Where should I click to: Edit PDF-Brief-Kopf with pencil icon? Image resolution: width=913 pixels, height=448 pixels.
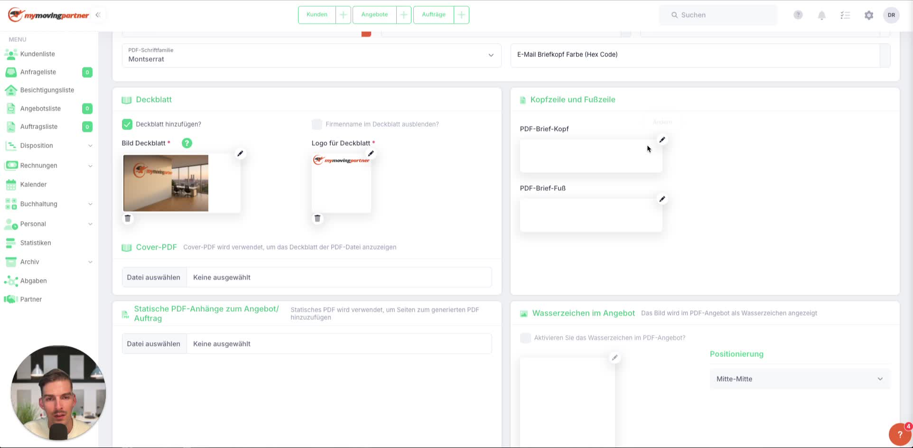coord(662,140)
